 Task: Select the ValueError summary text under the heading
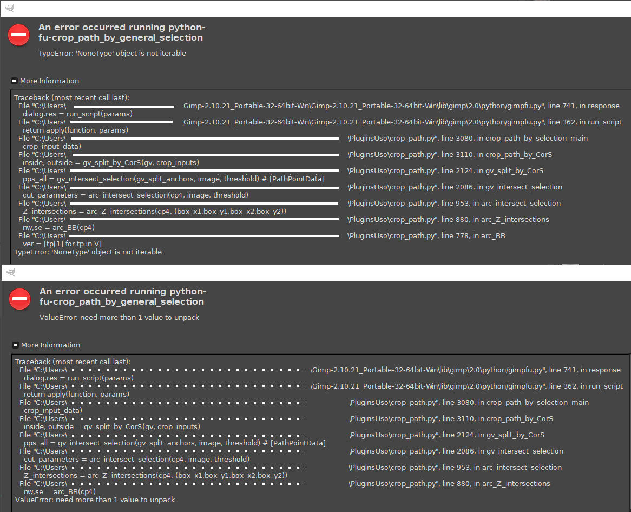[x=119, y=318]
